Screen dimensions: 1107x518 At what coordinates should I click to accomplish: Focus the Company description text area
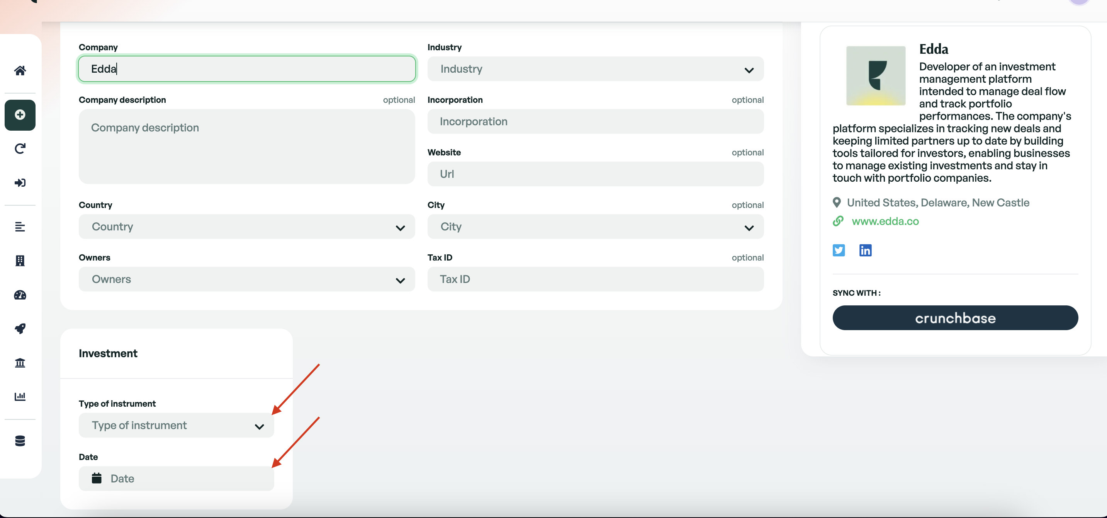click(x=247, y=146)
